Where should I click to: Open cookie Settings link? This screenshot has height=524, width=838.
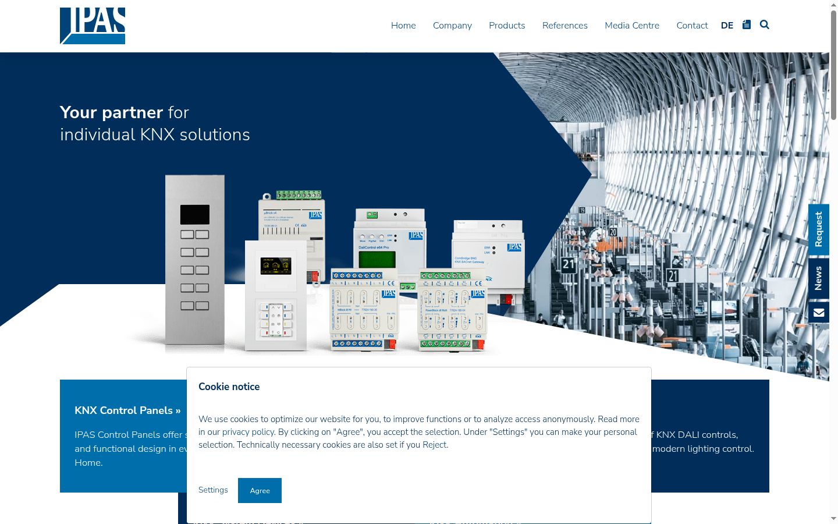coord(213,490)
